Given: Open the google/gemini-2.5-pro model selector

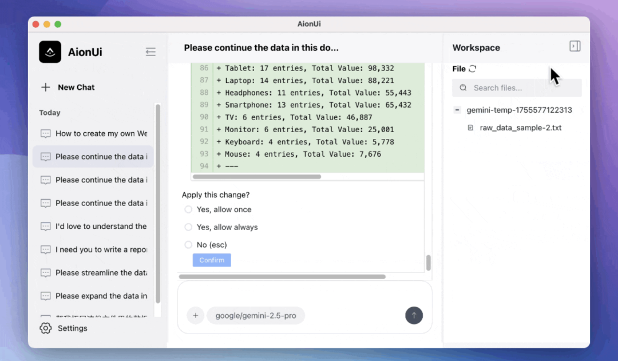Looking at the screenshot, I should tap(256, 315).
